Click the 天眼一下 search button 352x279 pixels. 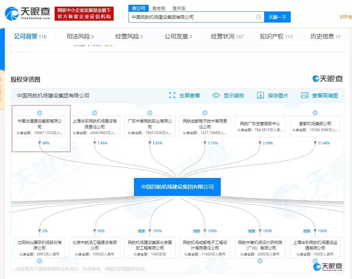pos(277,17)
